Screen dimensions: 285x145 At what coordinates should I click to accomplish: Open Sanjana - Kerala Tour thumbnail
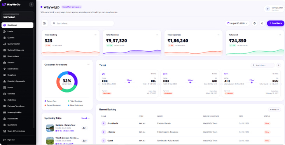pyautogui.click(x=50, y=128)
